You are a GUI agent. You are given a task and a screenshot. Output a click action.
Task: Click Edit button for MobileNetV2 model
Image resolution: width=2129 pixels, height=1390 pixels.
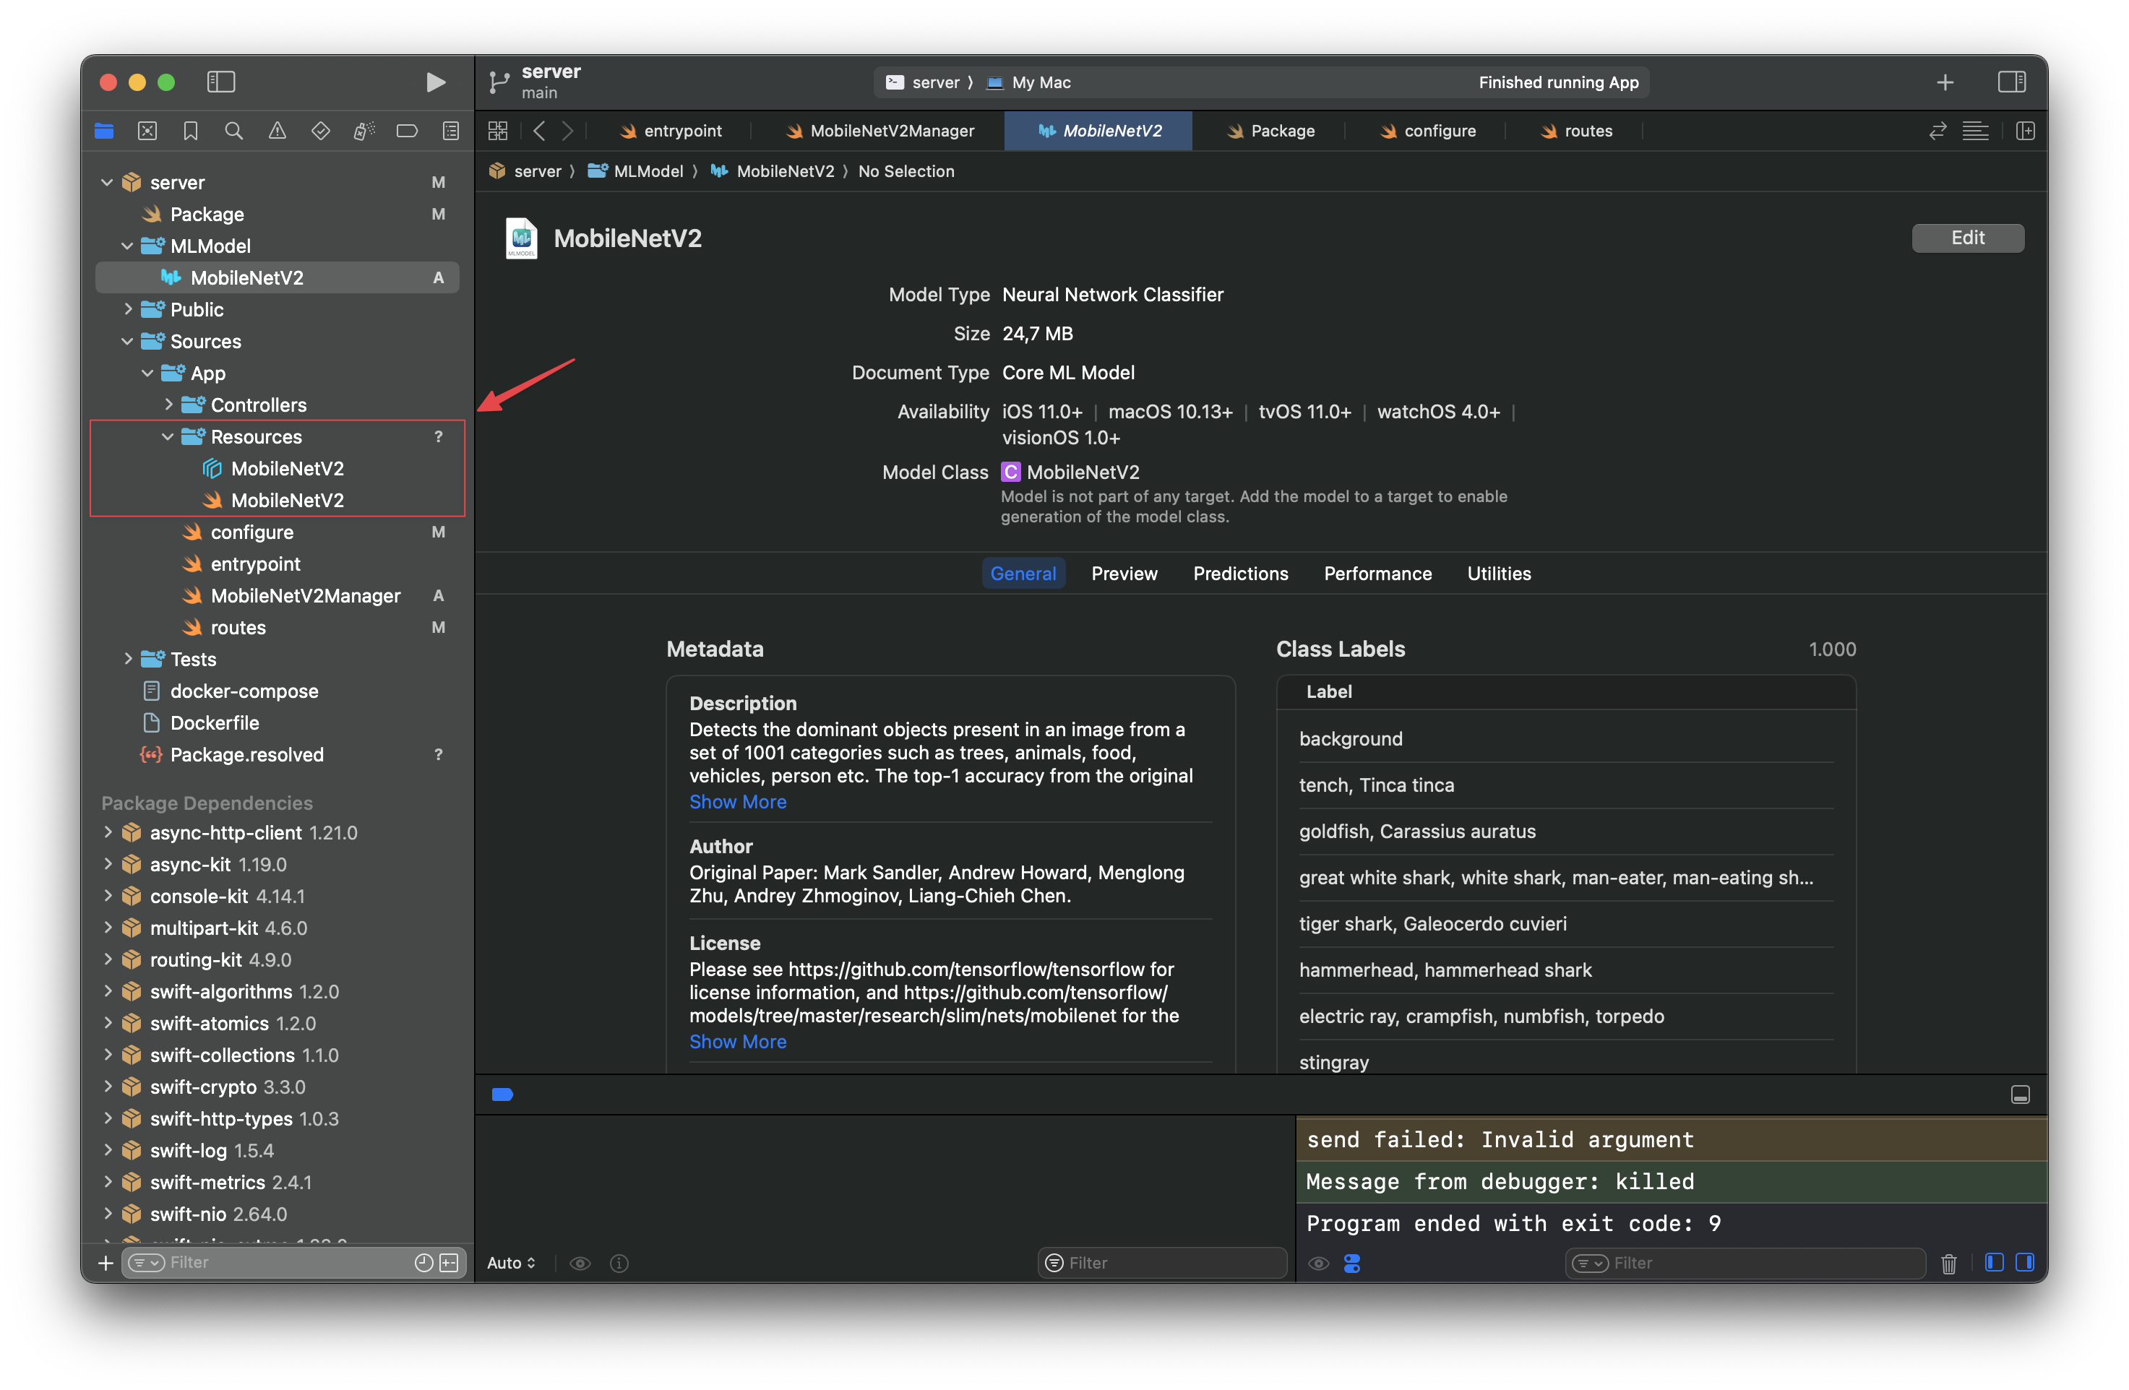coord(1968,238)
